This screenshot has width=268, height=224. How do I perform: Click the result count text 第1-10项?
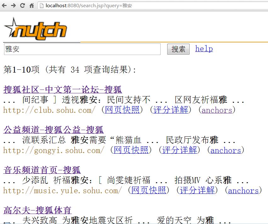21,69
